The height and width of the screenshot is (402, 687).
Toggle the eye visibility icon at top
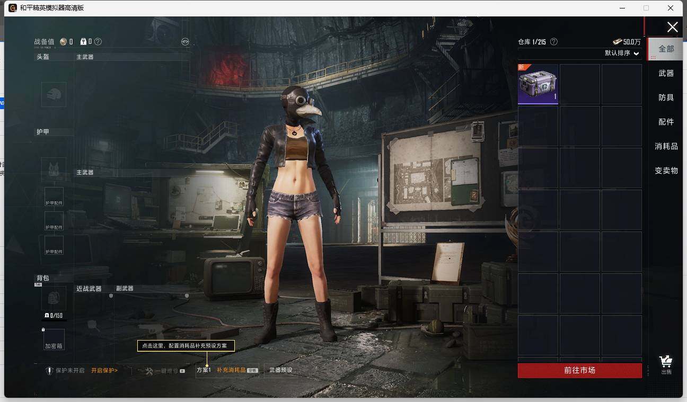point(185,41)
